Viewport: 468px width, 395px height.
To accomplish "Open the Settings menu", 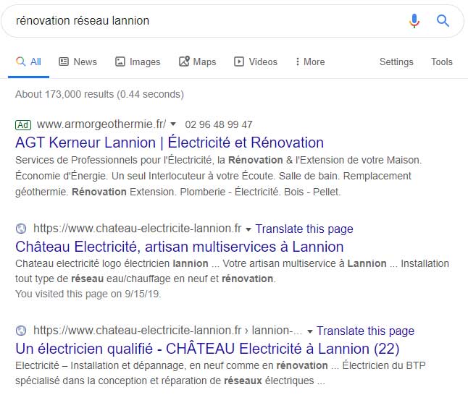I will tap(396, 61).
